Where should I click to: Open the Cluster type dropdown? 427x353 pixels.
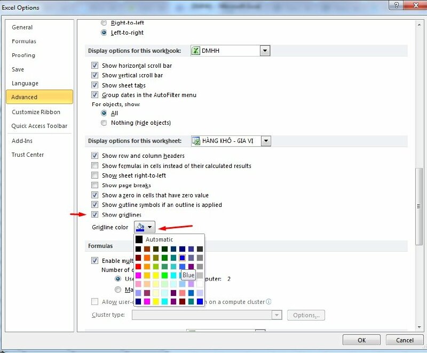tap(276, 315)
